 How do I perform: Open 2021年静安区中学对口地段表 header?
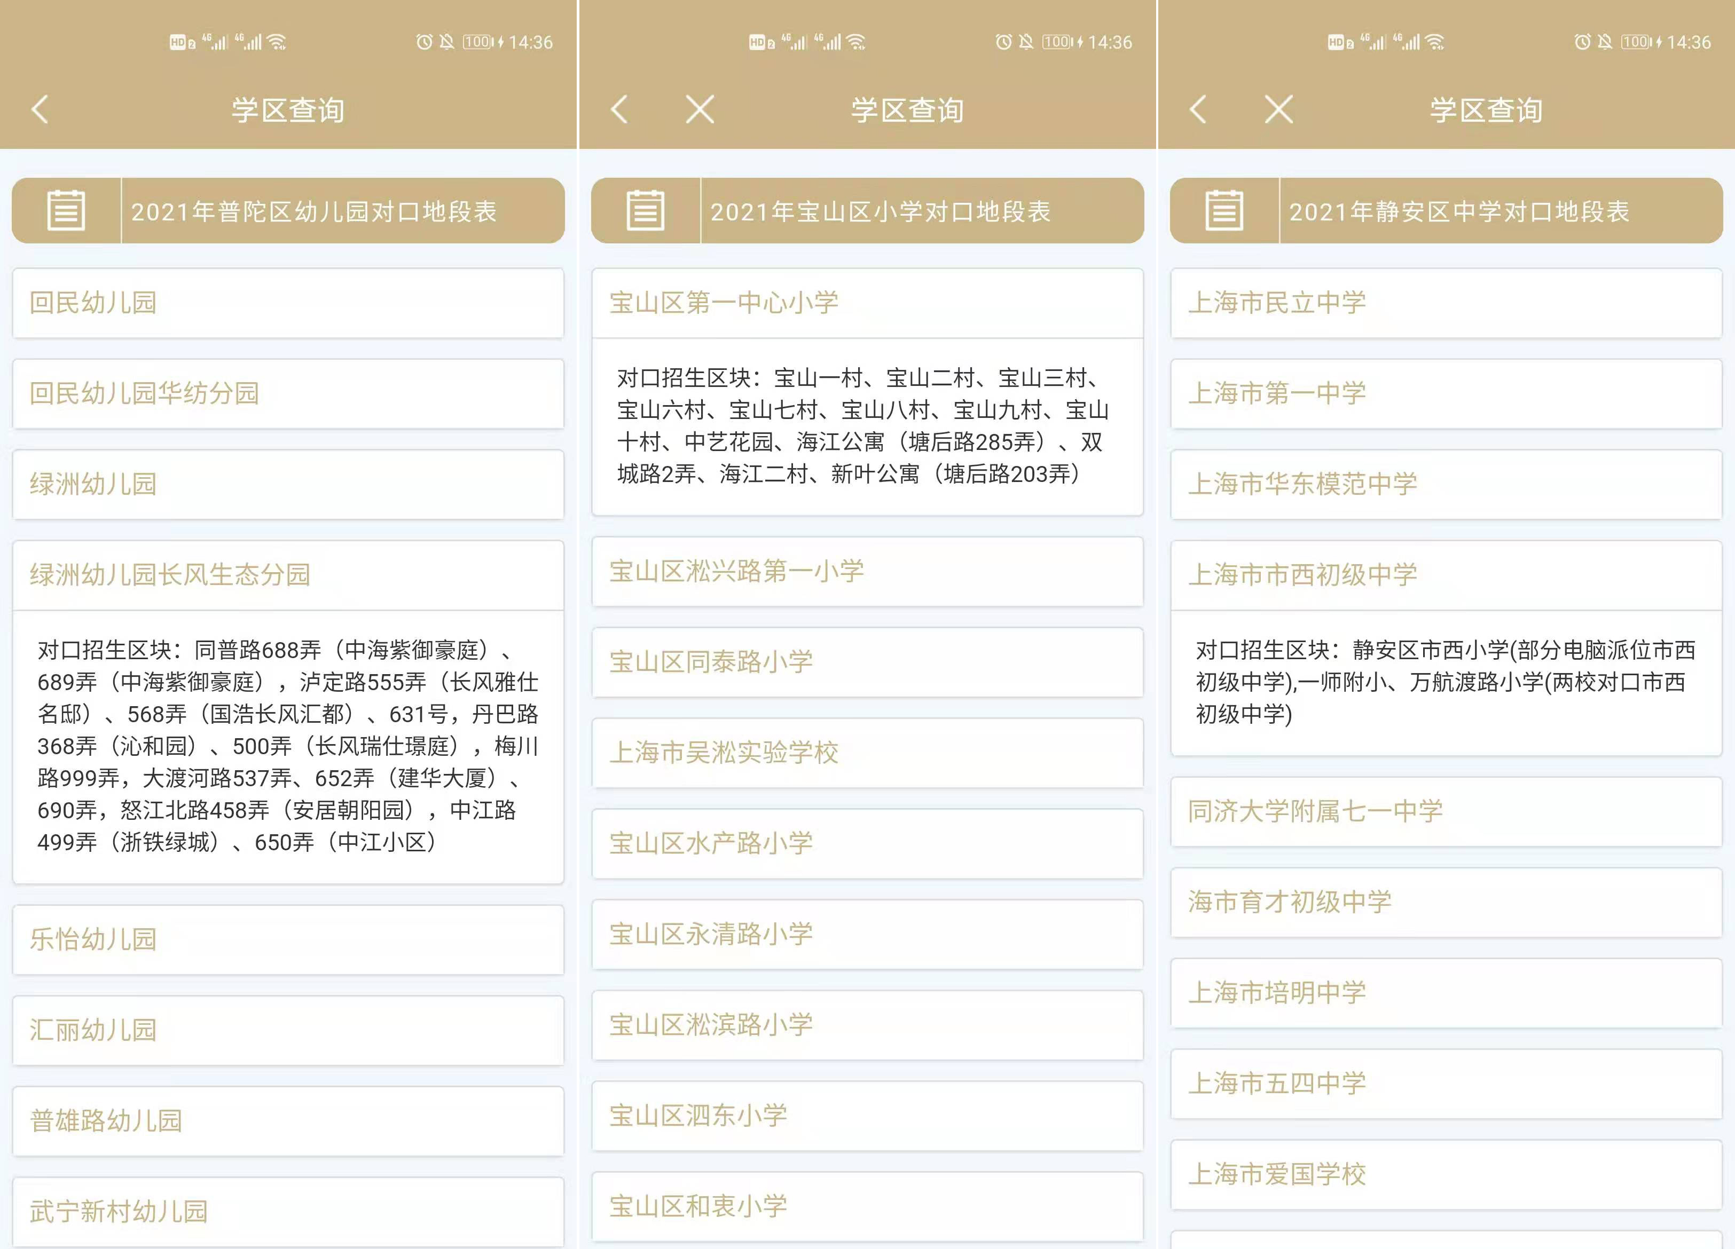pyautogui.click(x=1459, y=212)
